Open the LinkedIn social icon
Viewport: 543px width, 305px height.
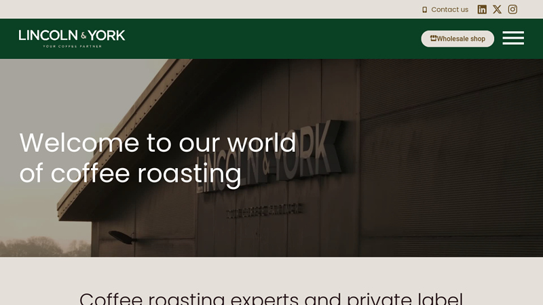point(482,9)
